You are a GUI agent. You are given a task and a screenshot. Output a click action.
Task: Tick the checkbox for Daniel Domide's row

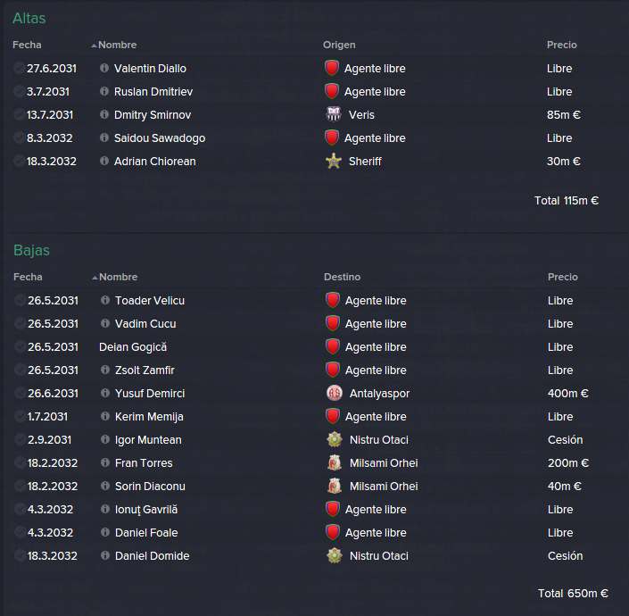click(20, 555)
